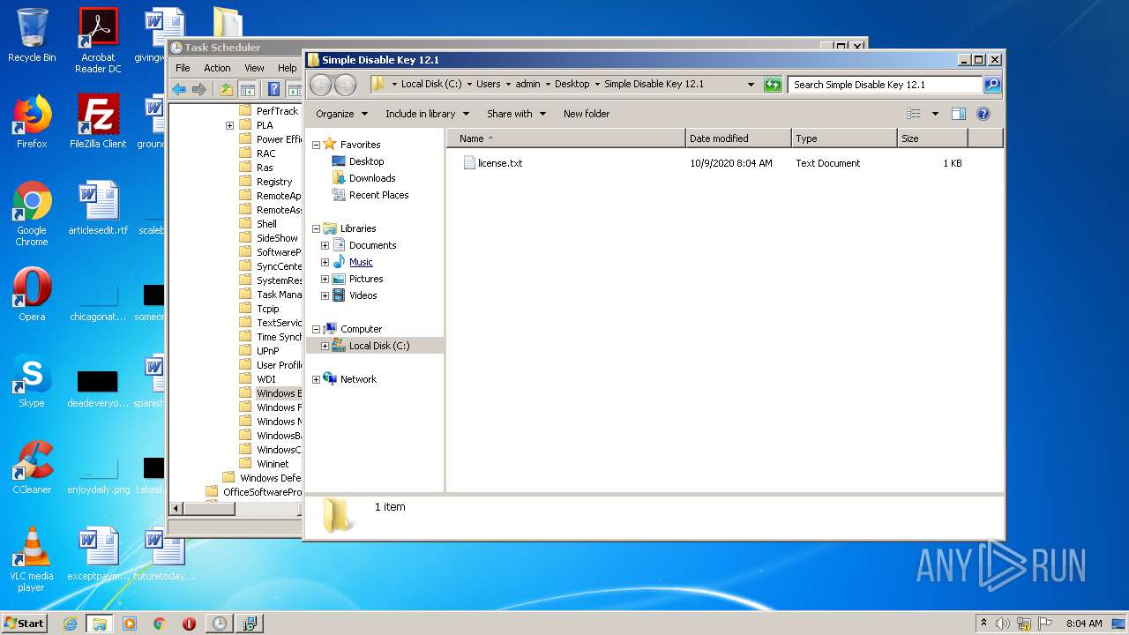The height and width of the screenshot is (635, 1129).
Task: Click Show/Hide Console Tree icon in Task Scheduler
Action: tap(248, 89)
